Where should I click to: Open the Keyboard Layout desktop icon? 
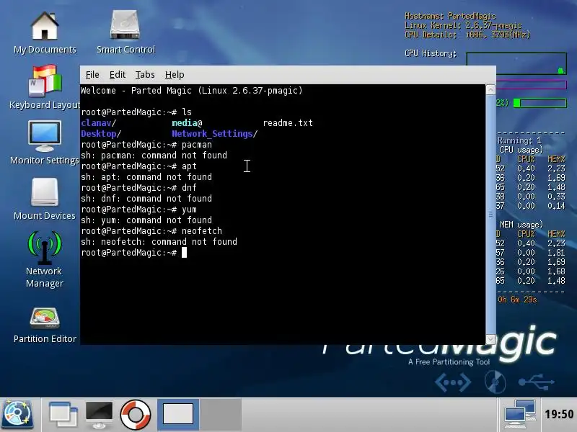click(45, 88)
